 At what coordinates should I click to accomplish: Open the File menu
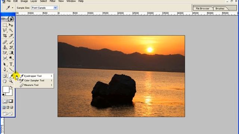point(9,1)
